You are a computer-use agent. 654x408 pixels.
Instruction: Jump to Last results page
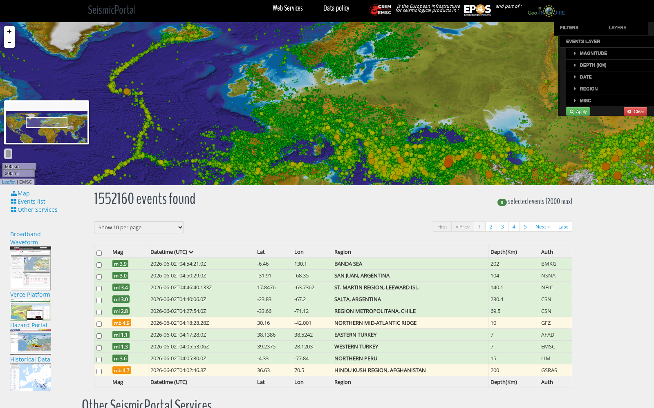pyautogui.click(x=563, y=227)
